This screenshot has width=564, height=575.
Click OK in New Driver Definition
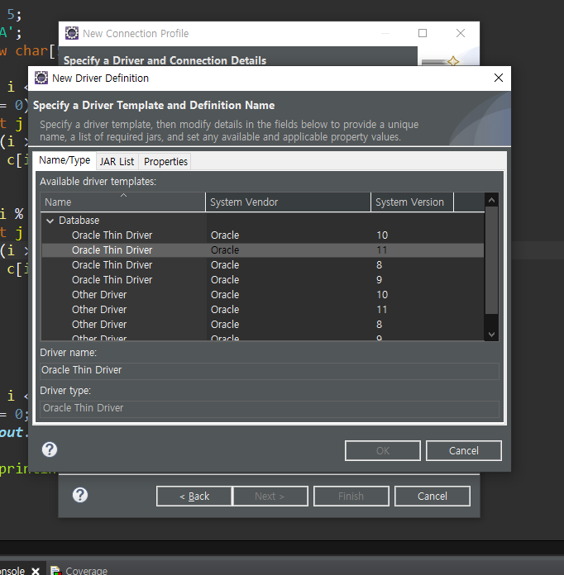point(383,451)
